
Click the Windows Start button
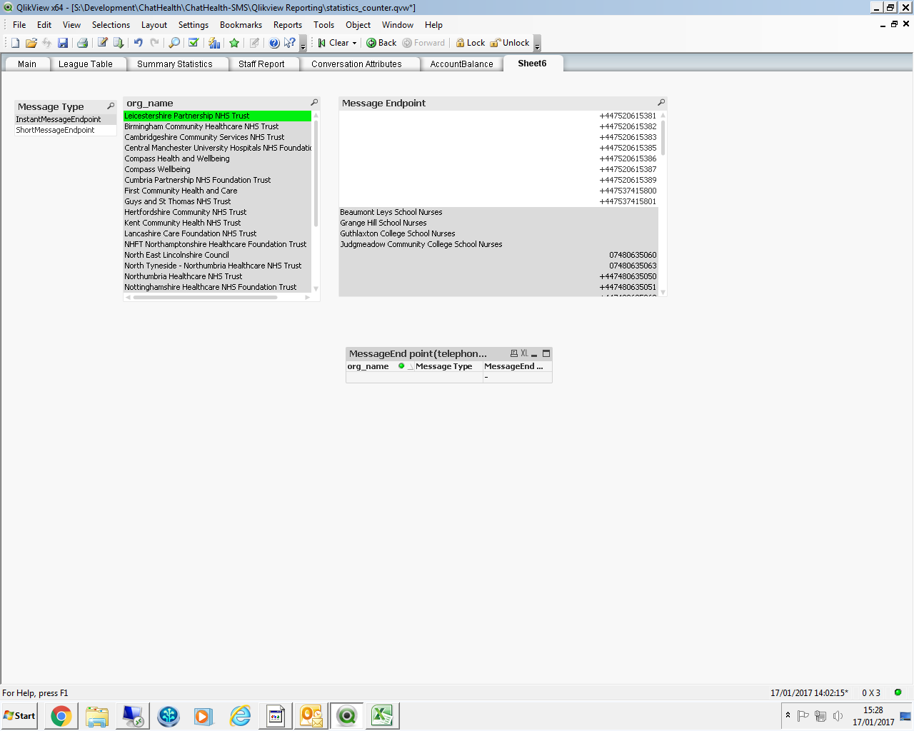pos(19,716)
